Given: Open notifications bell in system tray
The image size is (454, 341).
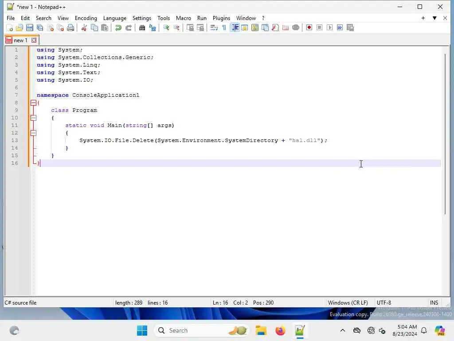Looking at the screenshot, I should tap(424, 330).
